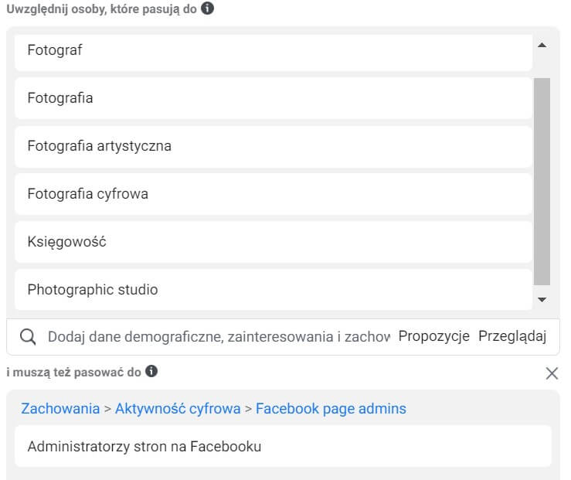
Task: Open the Aktywność cyfrowa breadcrumb link
Action: pos(178,409)
